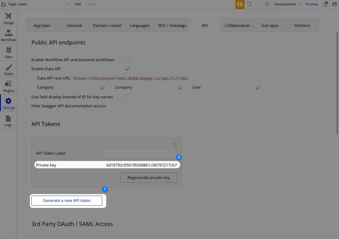Delete the API token with trash icon
The width and height of the screenshot is (339, 239).
coord(175,144)
